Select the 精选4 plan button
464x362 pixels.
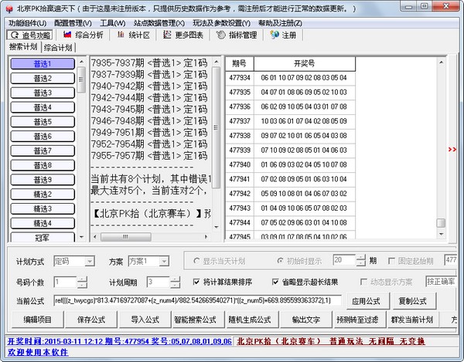coord(43,223)
